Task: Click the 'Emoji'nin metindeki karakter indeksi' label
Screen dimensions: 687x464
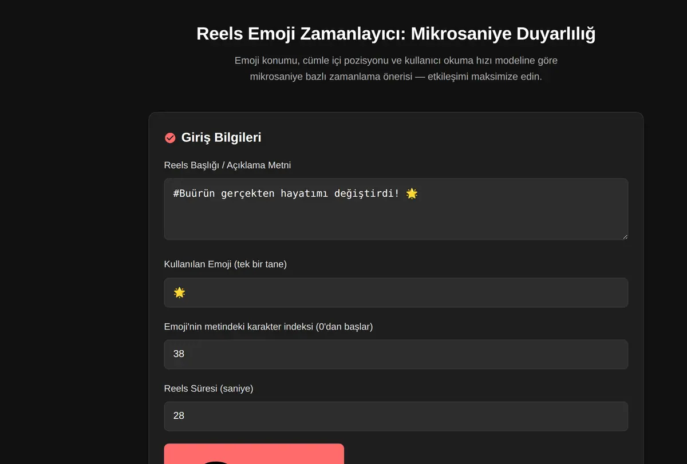Action: [269, 327]
